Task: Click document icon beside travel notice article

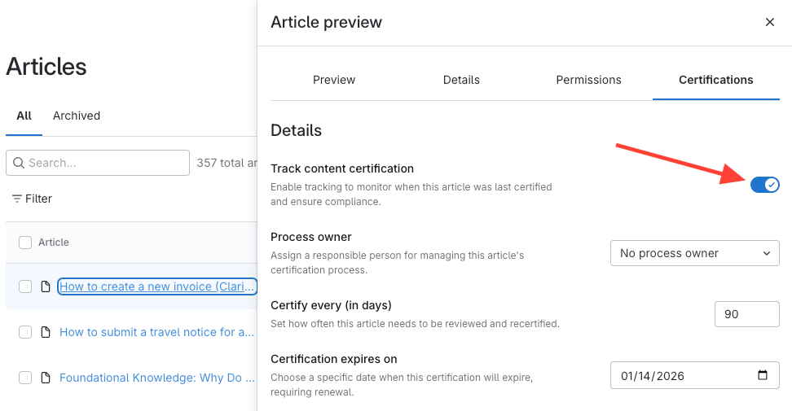Action: (46, 332)
